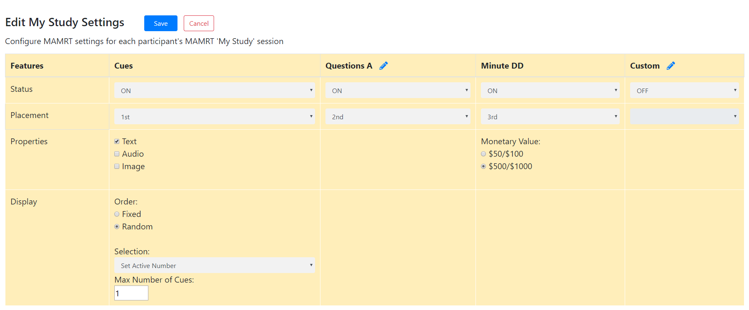The image size is (749, 310).
Task: Save the study settings
Action: point(160,23)
